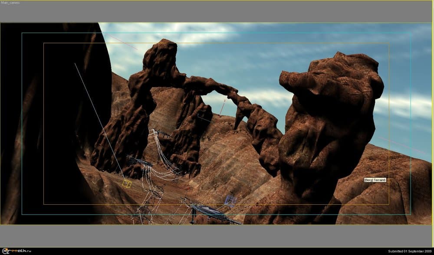Click the pink line in the upper-left sky
434x255 pixels.
coord(124,42)
